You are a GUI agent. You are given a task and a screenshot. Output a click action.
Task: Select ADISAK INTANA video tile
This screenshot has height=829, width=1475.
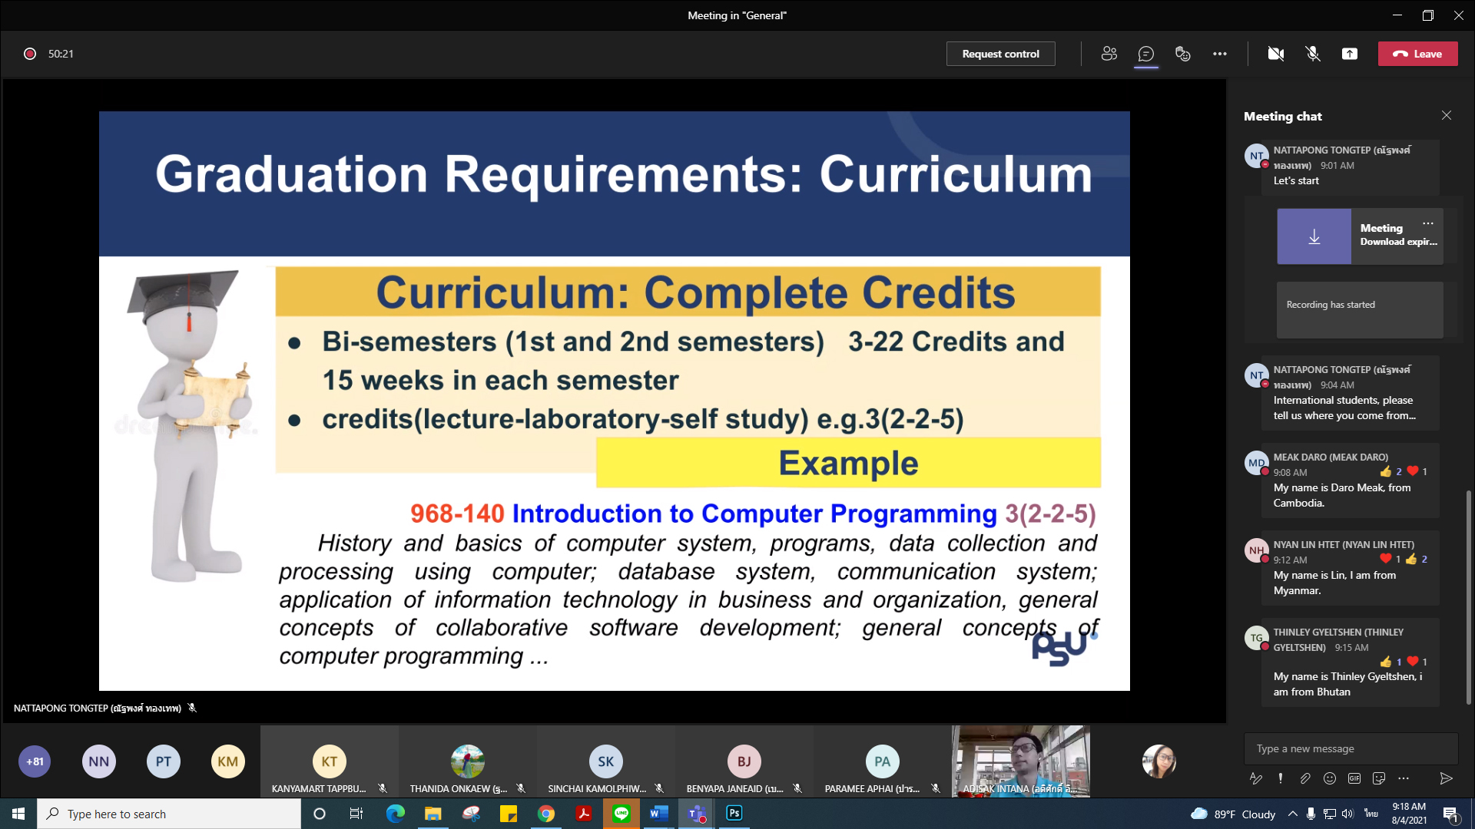click(1020, 761)
